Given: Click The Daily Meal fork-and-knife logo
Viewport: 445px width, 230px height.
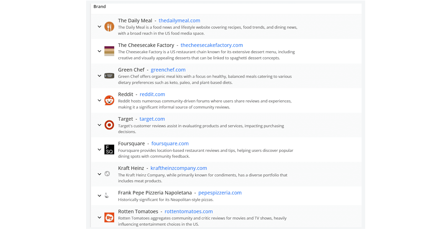Looking at the screenshot, I should pos(109,27).
